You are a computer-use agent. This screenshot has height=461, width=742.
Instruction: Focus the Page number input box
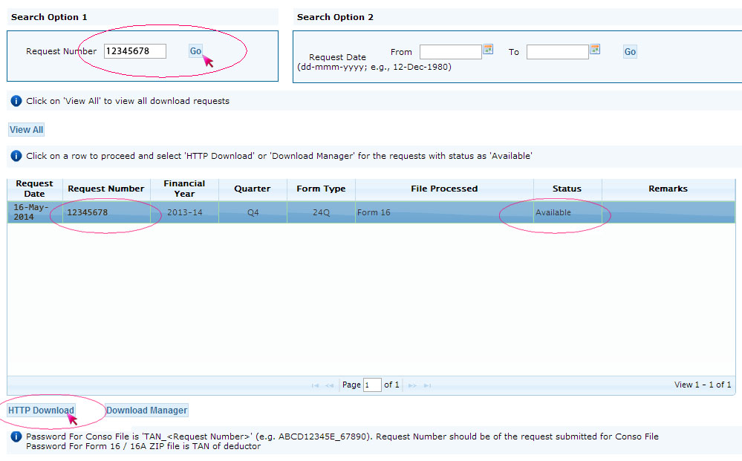click(x=372, y=385)
